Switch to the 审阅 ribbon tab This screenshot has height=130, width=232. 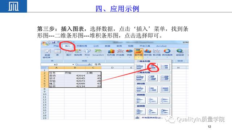pos(119,46)
